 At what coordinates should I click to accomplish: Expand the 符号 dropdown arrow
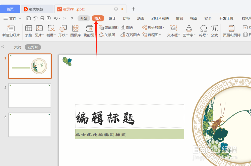207,35
